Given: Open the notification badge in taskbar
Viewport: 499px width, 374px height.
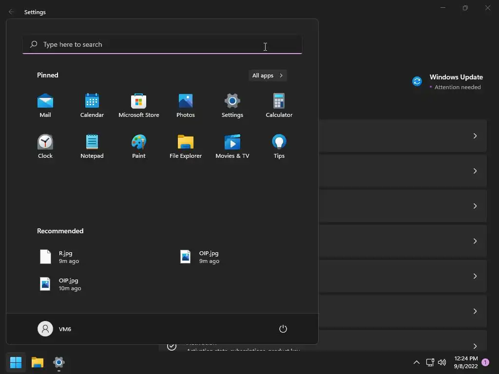Looking at the screenshot, I should [x=485, y=362].
